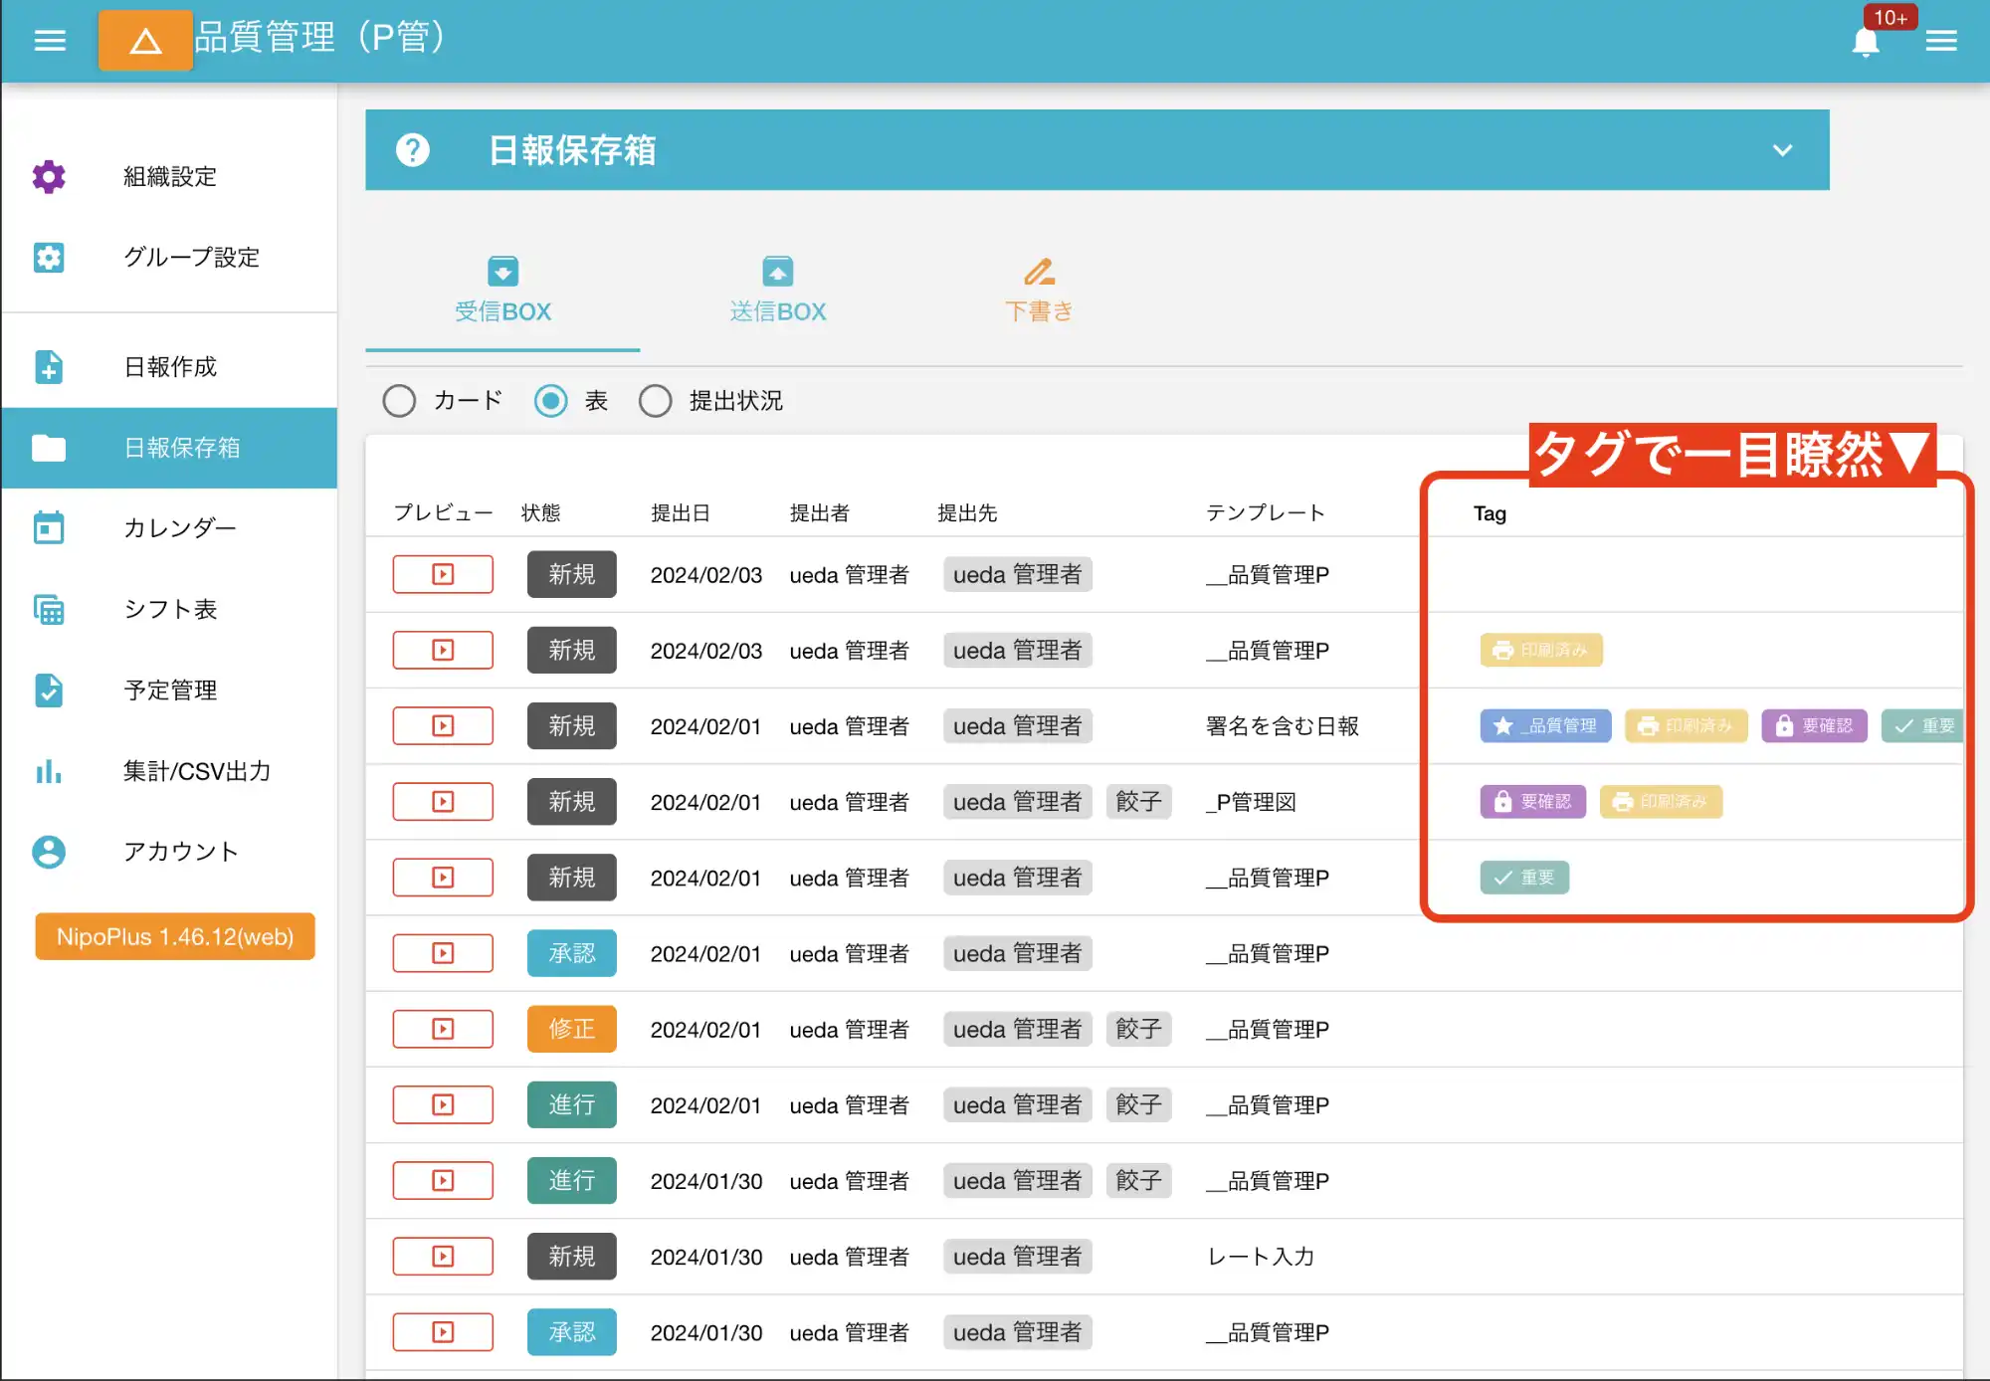Click the シフト表 shift table icon

click(49, 610)
